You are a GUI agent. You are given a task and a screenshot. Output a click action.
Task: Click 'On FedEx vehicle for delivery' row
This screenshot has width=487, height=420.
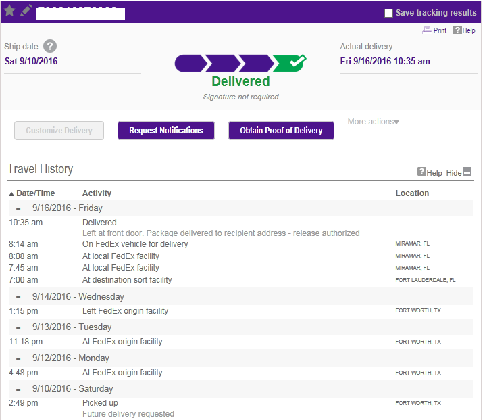(x=240, y=244)
